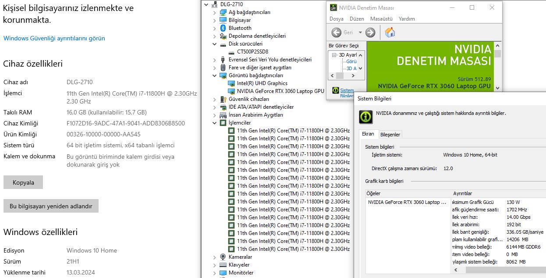The image size is (546, 278).
Task: Click the Ürün Kimliği value 00326-10000-00000-AA545
Action: (103, 134)
